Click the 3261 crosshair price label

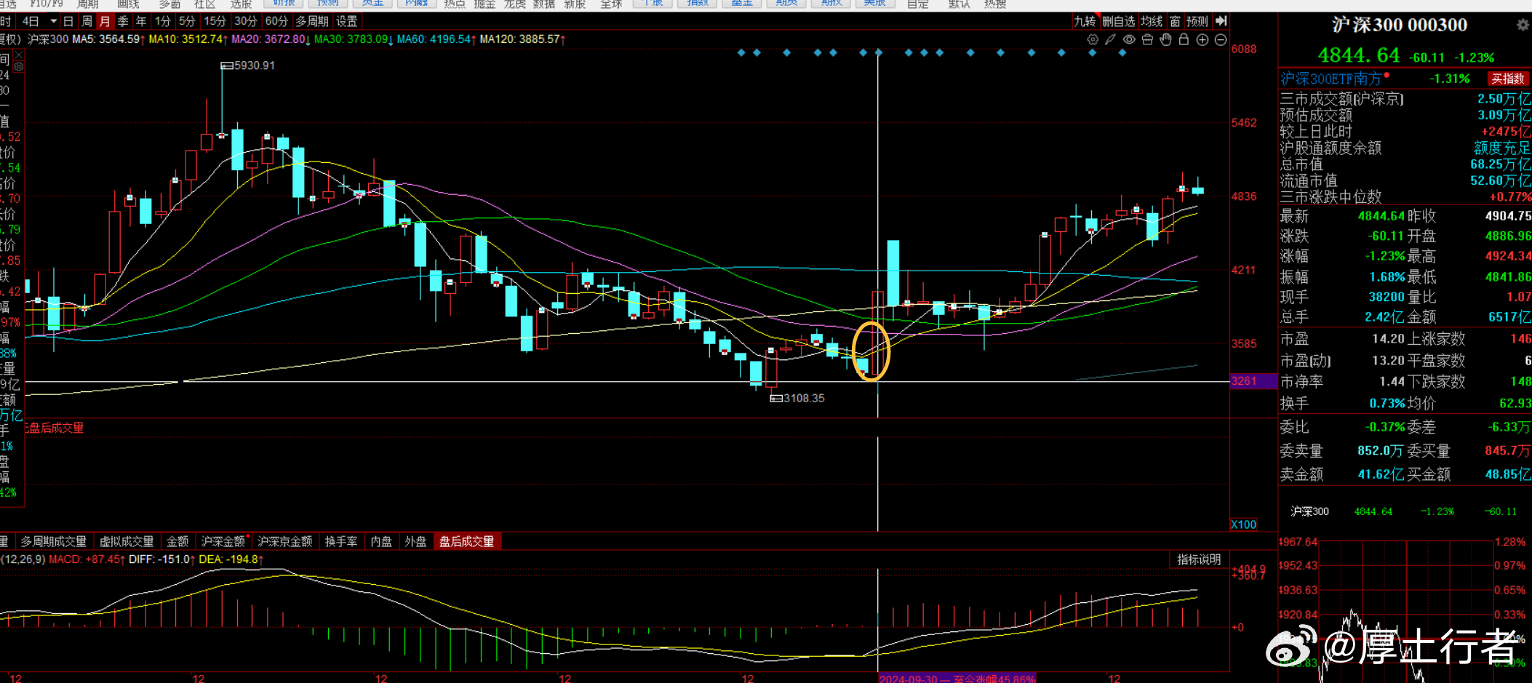[1253, 381]
